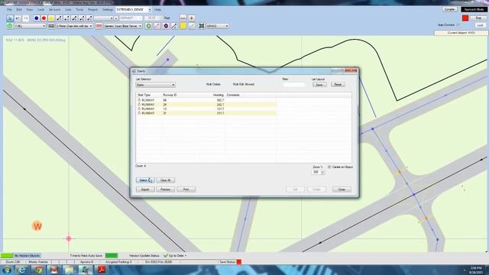Screen dimensions: 489x275
Task: Open the empty dropdown after the link tools
Action: click(x=104, y=18)
